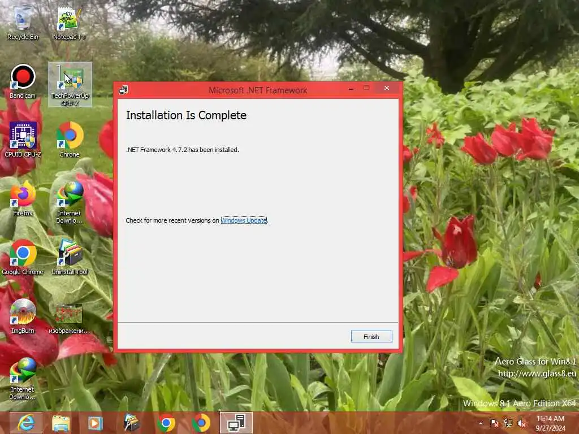Select the CPUID CPU-Z desktop shortcut

(23, 140)
